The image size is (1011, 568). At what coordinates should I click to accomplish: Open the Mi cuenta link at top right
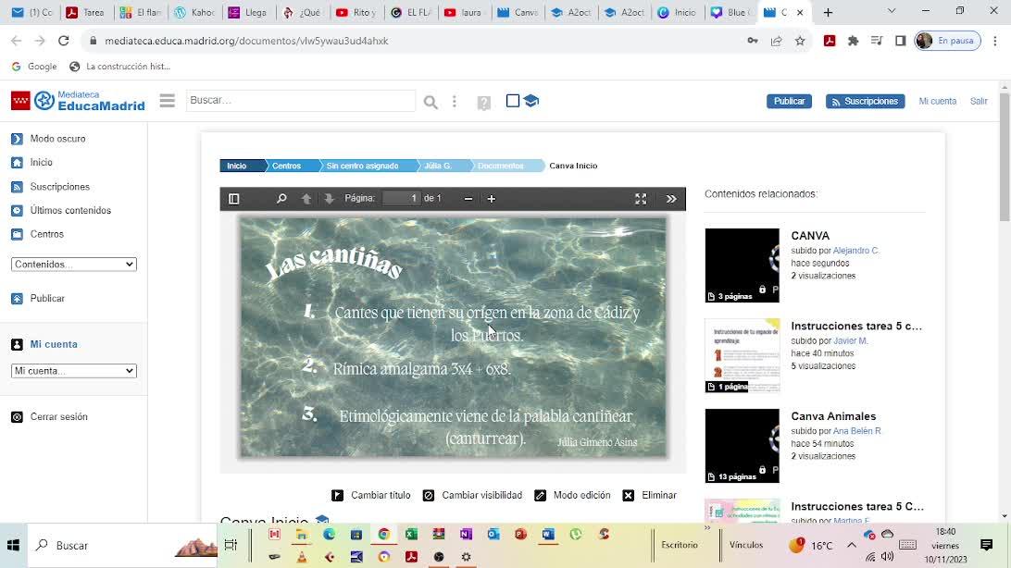(x=937, y=101)
